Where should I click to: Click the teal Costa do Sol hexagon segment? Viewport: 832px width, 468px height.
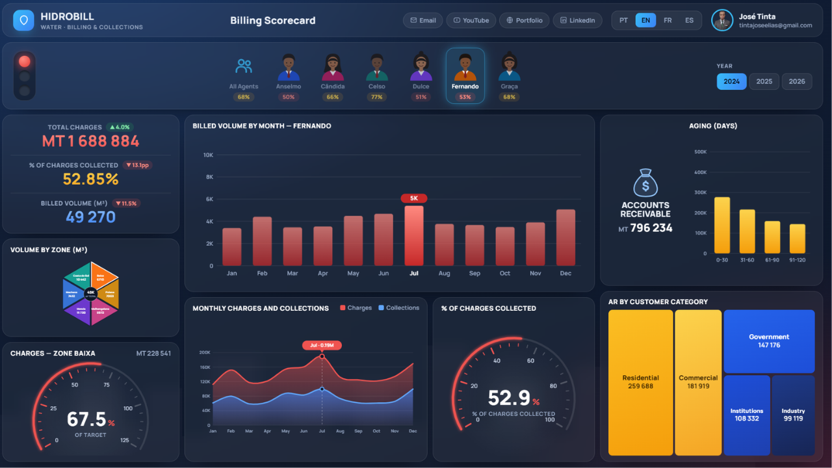pos(80,276)
